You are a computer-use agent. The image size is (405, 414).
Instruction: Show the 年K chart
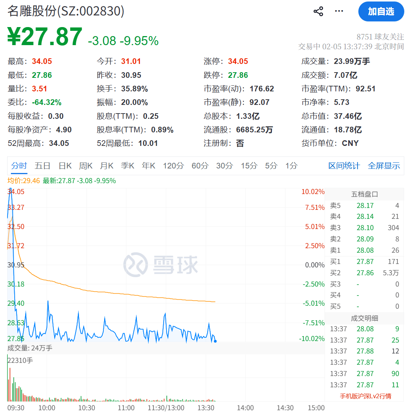tap(149, 166)
